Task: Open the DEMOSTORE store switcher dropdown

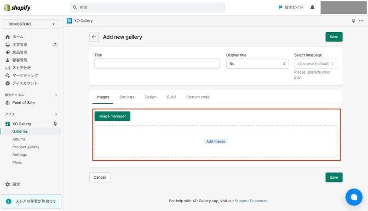Action: (x=31, y=24)
